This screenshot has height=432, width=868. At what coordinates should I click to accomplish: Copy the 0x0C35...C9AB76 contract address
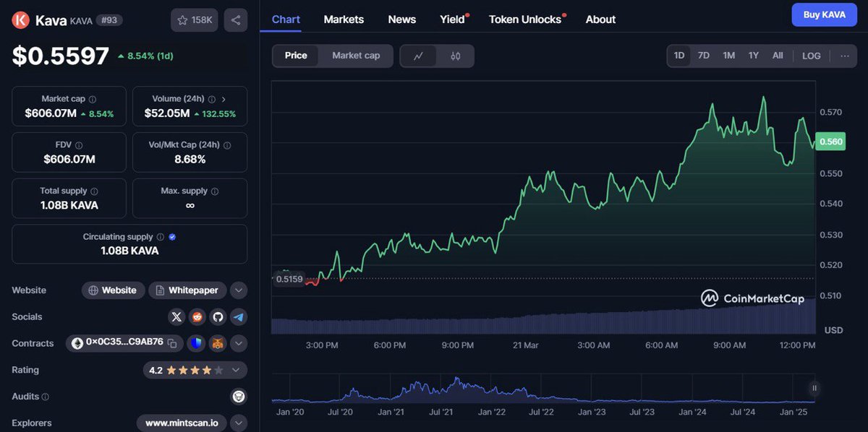pos(173,343)
